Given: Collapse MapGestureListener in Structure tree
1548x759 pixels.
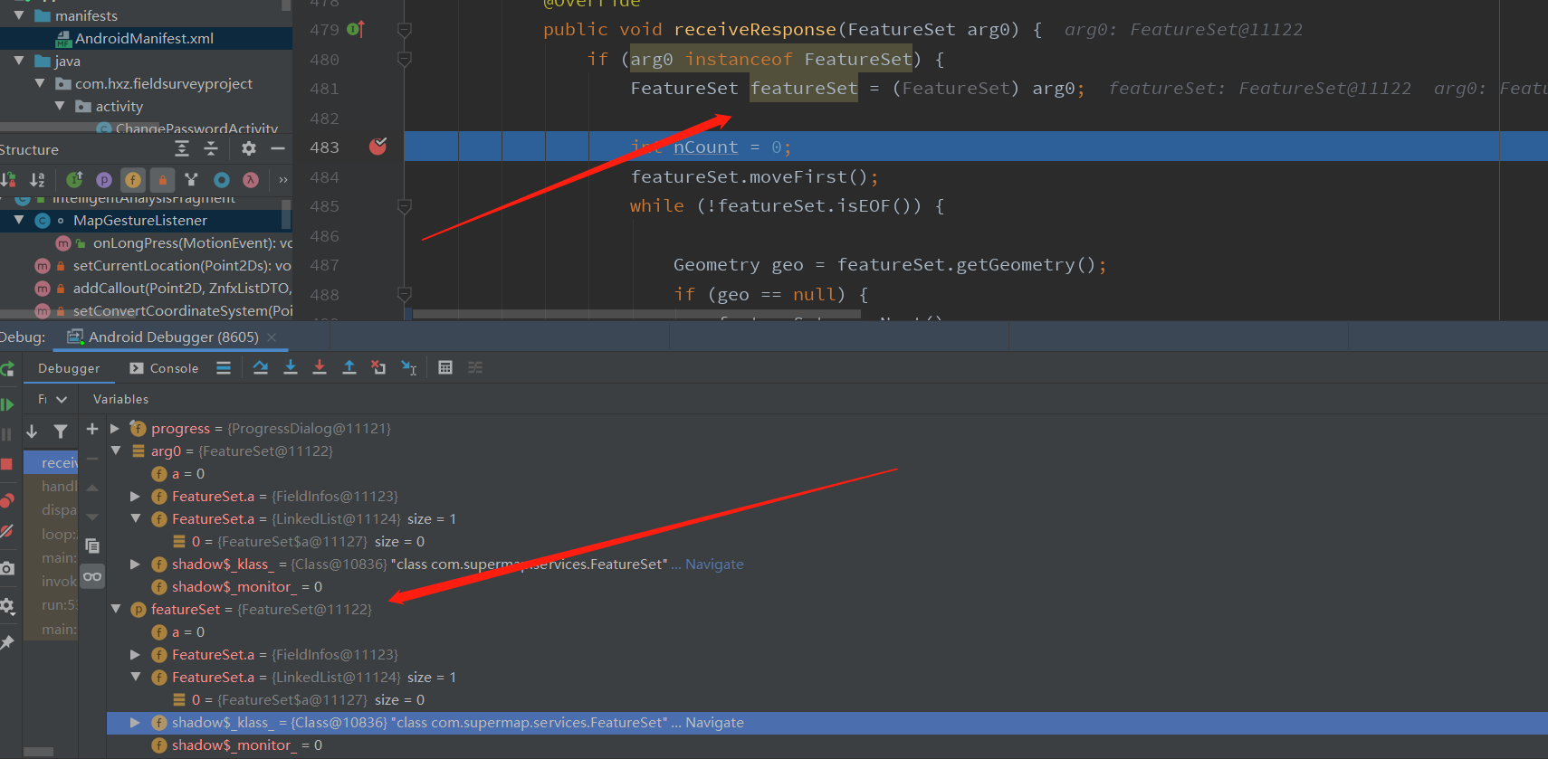Looking at the screenshot, I should [18, 220].
